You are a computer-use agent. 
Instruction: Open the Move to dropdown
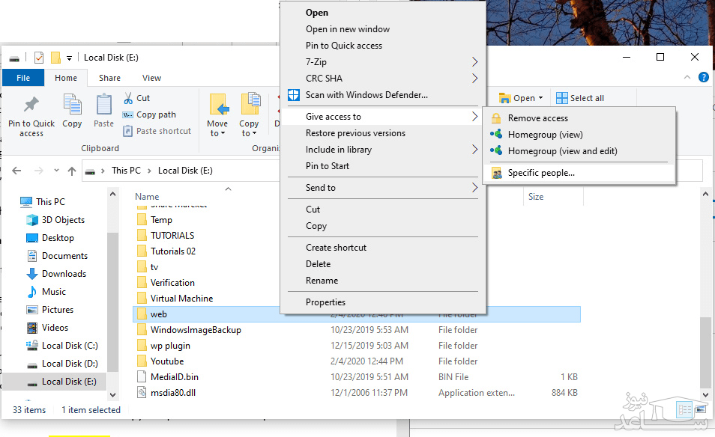point(217,133)
